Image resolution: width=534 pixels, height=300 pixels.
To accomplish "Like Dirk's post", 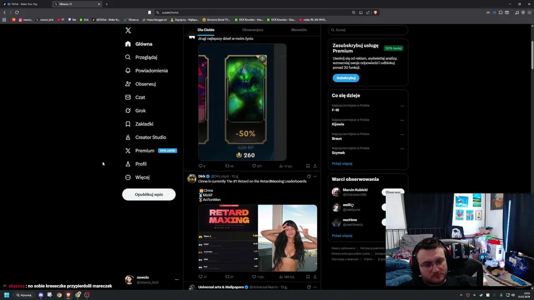I will [x=258, y=277].
